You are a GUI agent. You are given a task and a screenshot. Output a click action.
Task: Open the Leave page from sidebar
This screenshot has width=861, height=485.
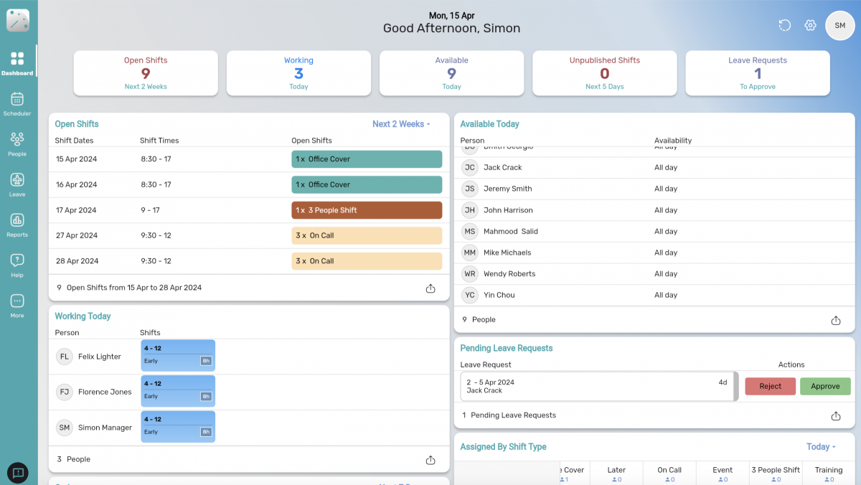[x=17, y=180]
